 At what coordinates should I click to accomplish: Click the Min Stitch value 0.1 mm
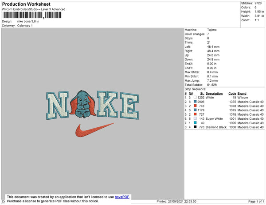(212, 76)
